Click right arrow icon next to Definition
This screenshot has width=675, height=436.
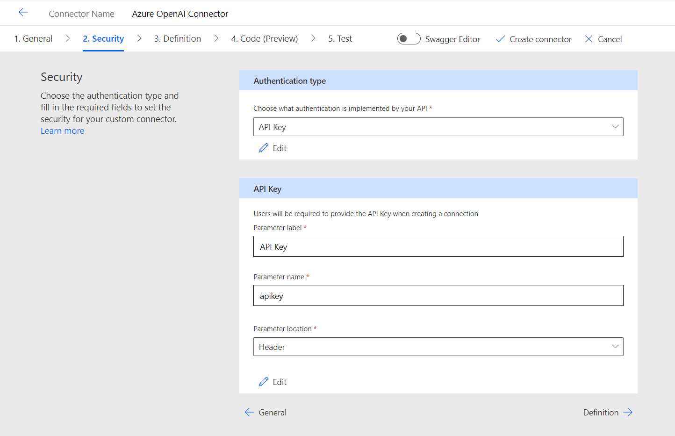(628, 412)
